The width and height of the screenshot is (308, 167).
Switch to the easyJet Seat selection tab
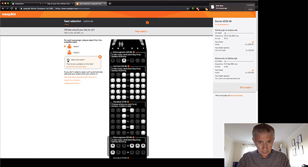click(x=91, y=4)
